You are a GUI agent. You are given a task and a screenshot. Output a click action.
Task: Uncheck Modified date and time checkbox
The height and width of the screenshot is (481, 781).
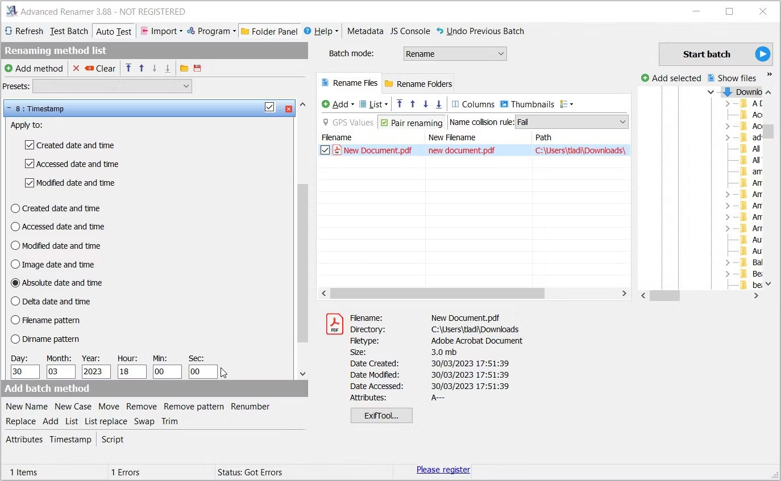(x=30, y=183)
